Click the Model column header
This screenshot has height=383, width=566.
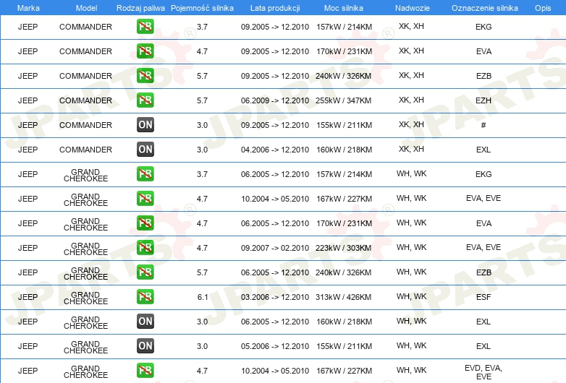[x=86, y=8]
